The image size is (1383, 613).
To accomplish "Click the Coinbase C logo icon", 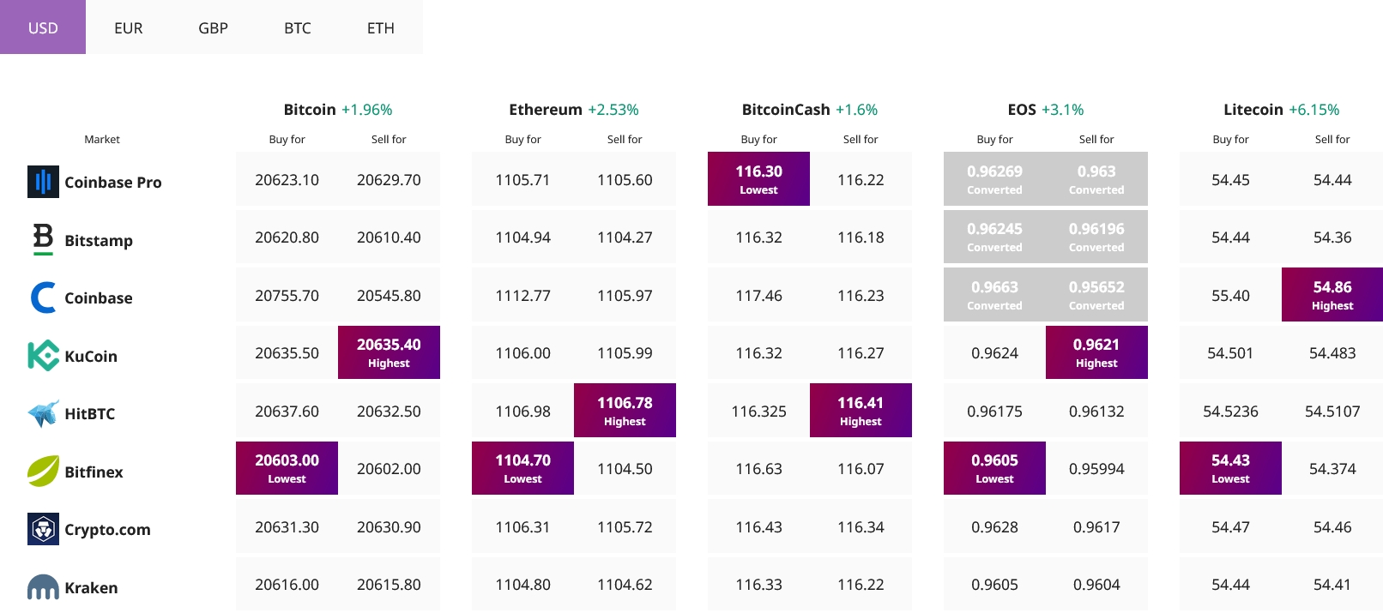I will [43, 297].
